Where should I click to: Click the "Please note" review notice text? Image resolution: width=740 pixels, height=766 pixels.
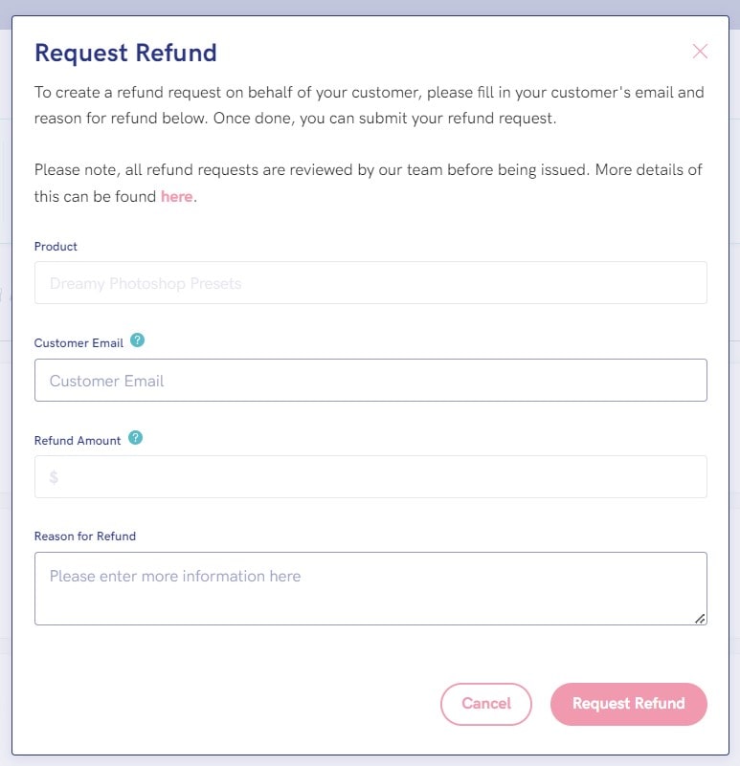tap(369, 183)
